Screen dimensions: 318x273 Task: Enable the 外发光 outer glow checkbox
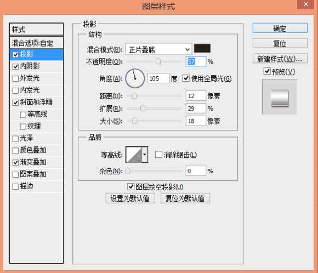(15, 78)
